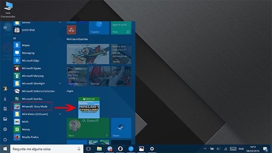Screen dimensions: 272x153
Task: Launch the Steam tile
Action: pyautogui.click(x=121, y=128)
